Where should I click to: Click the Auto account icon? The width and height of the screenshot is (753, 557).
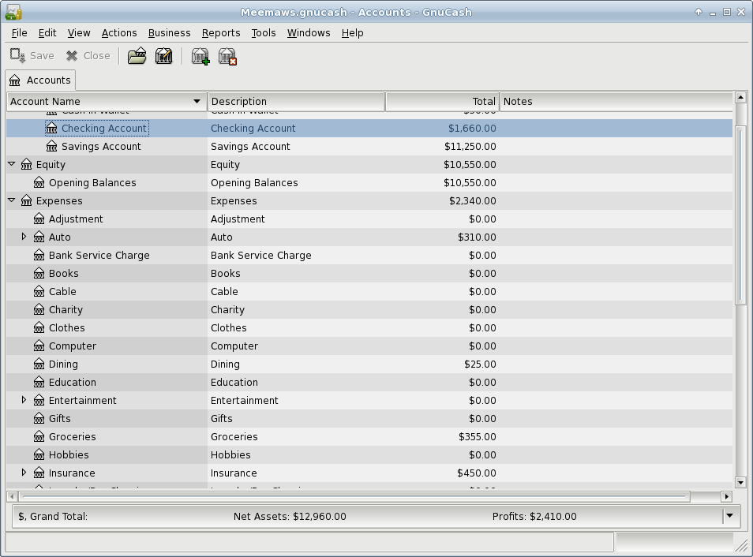coord(39,237)
